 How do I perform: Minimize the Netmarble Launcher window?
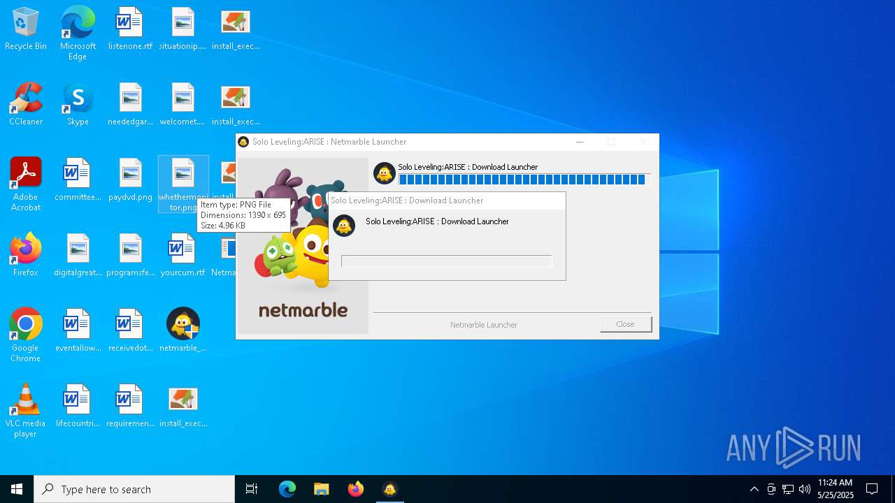click(x=580, y=142)
